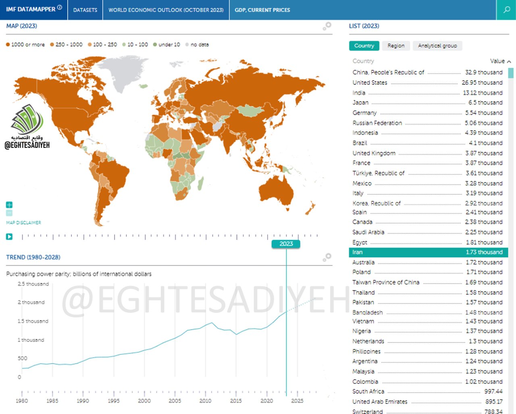Click the info icon beside IMF DataMapper
516x414 pixels.
60,8
